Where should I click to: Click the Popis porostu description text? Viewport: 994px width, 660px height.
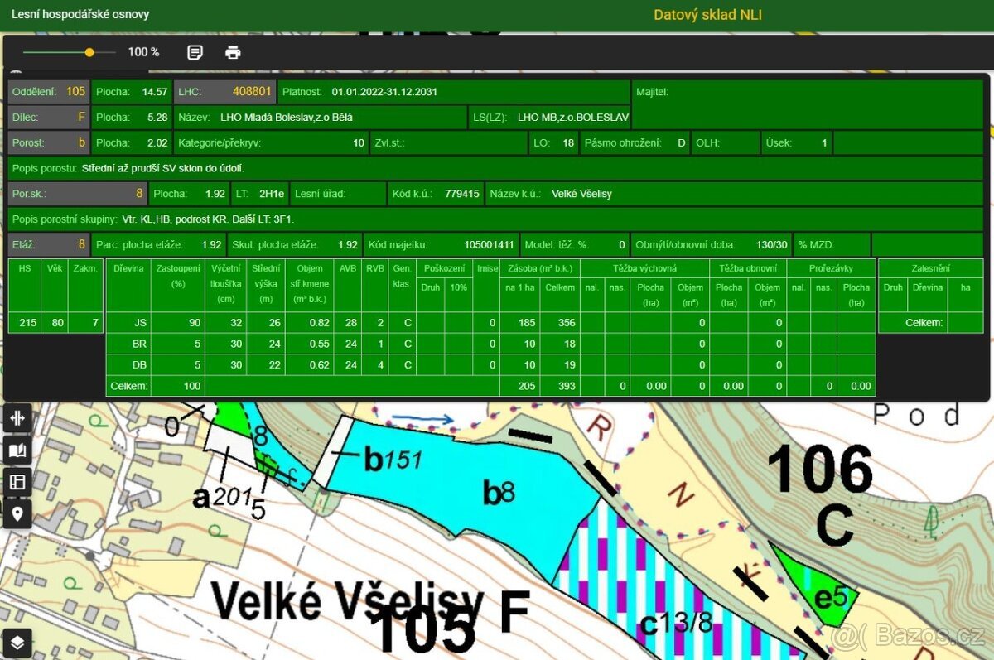(163, 168)
